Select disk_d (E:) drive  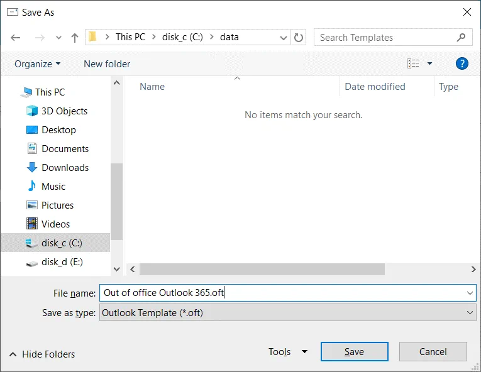coord(62,262)
